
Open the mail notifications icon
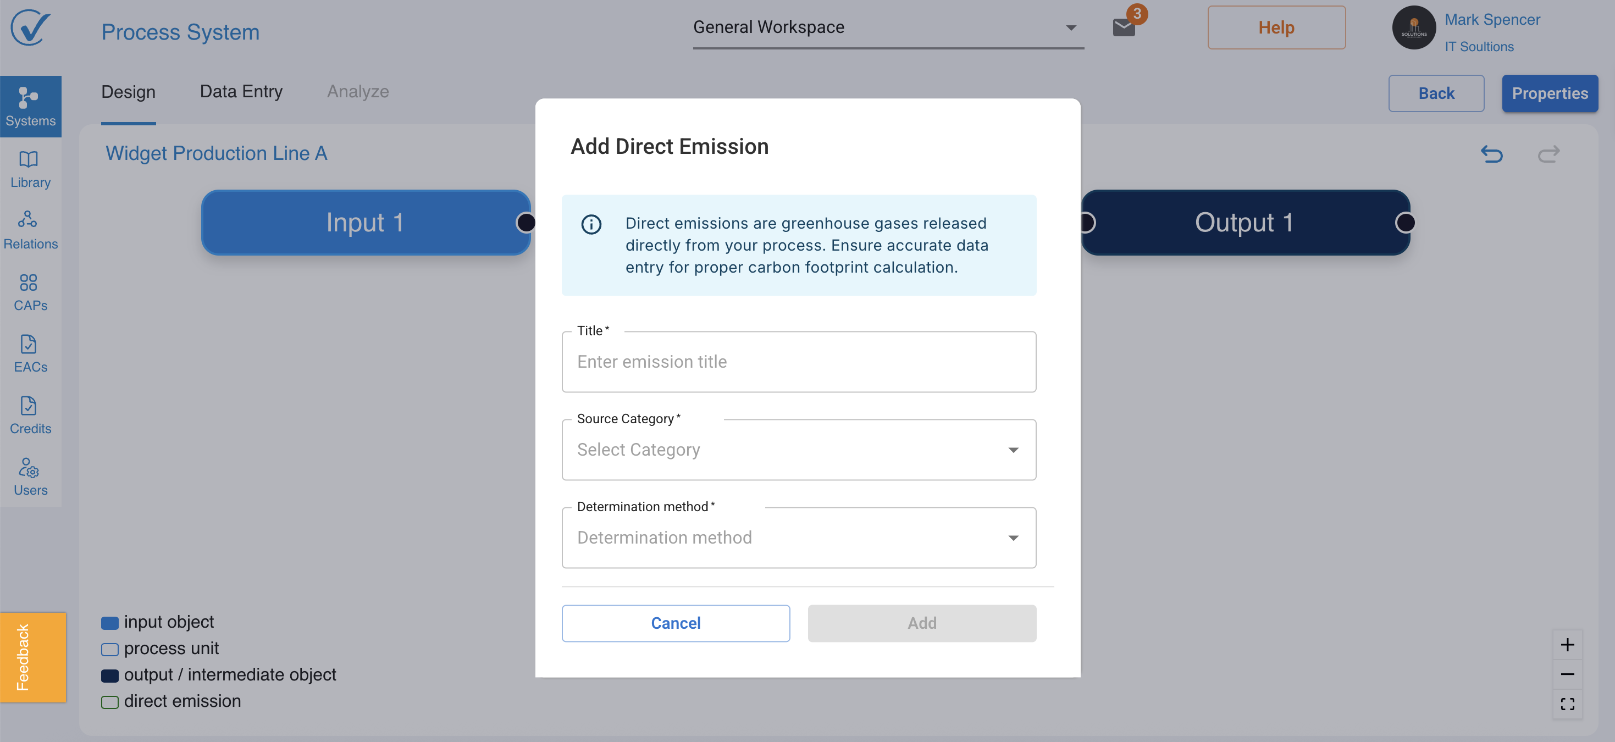tap(1124, 27)
